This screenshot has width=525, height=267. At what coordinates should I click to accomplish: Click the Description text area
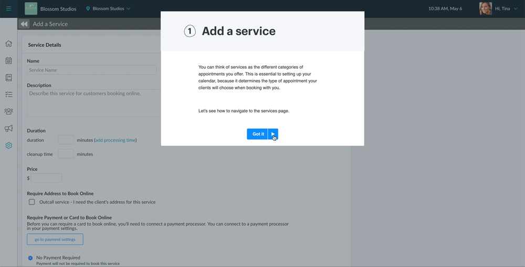(94, 103)
